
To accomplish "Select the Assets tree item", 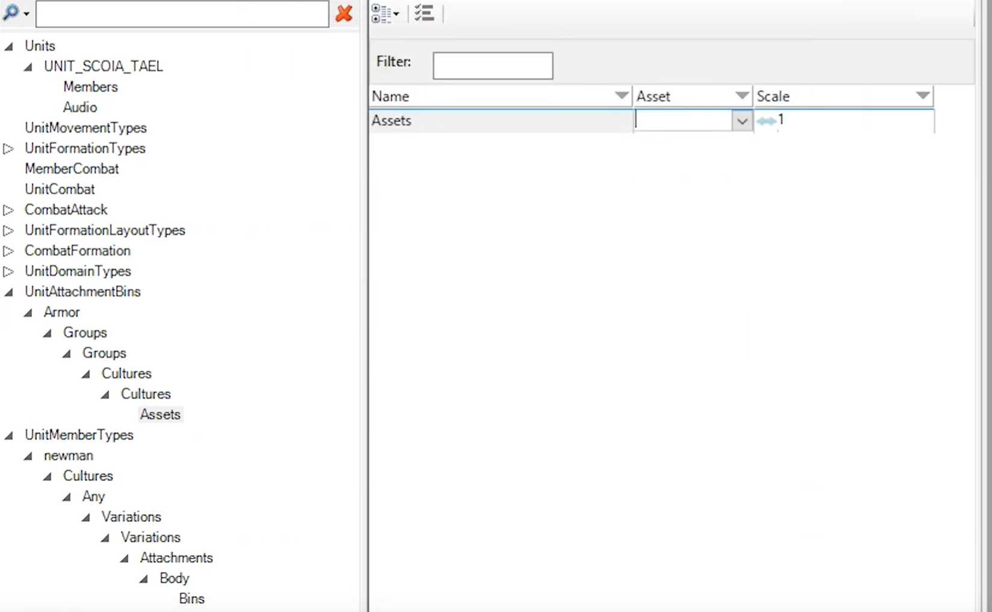I will pos(160,414).
